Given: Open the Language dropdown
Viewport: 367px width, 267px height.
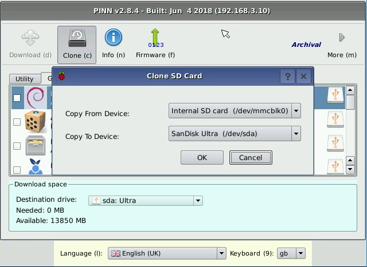Looking at the screenshot, I should pyautogui.click(x=167, y=253).
